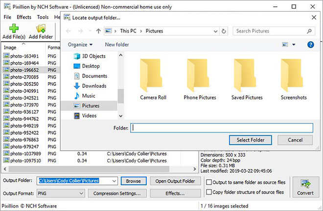Select the Saved Pictures folder
The width and height of the screenshot is (323, 211).
click(x=247, y=79)
